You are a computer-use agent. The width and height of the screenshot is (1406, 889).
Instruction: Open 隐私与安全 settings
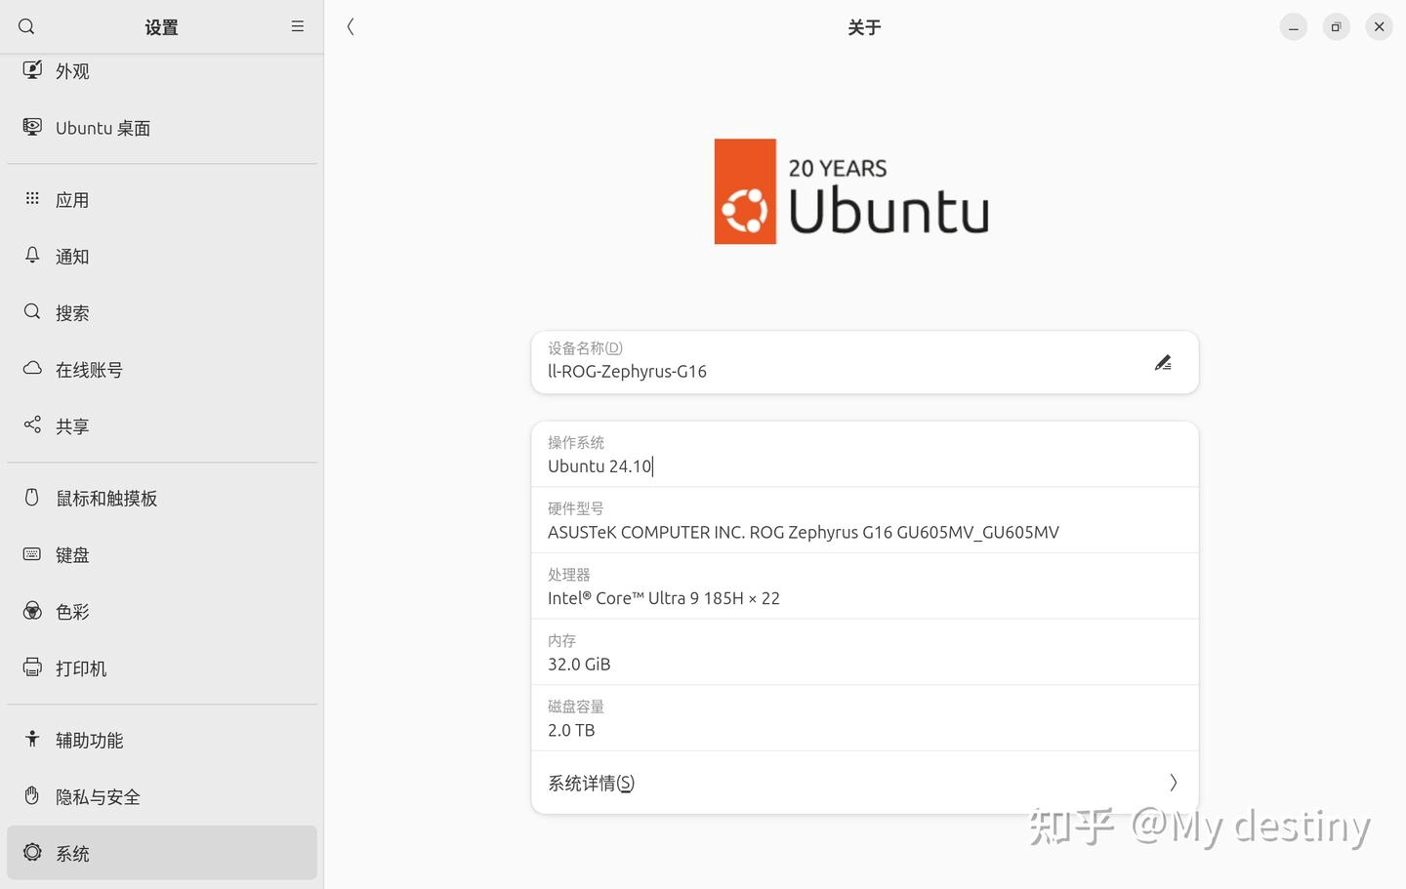pos(98,797)
